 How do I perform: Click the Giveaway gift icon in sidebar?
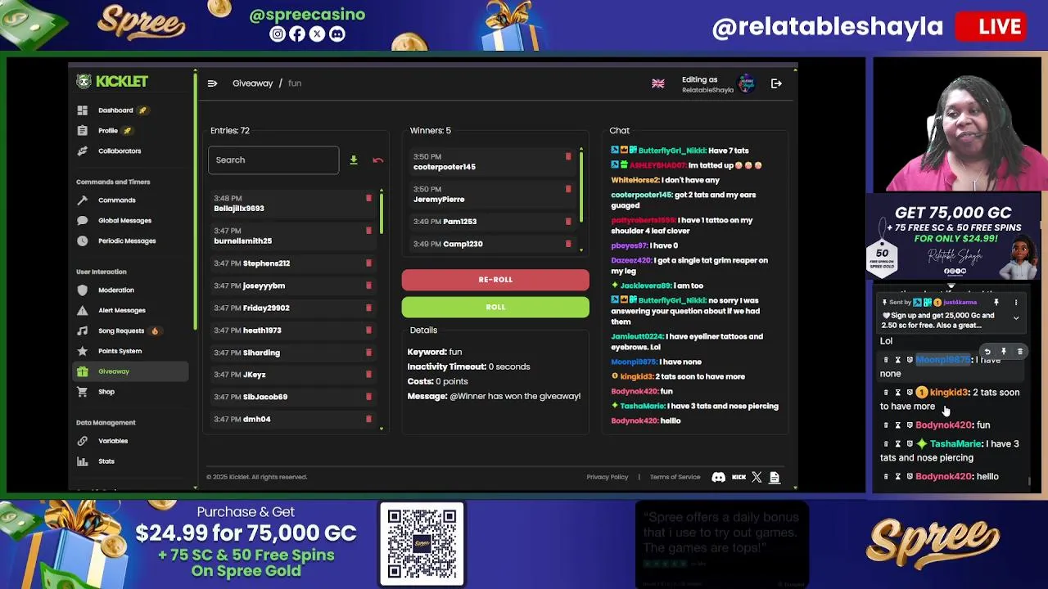coord(82,371)
